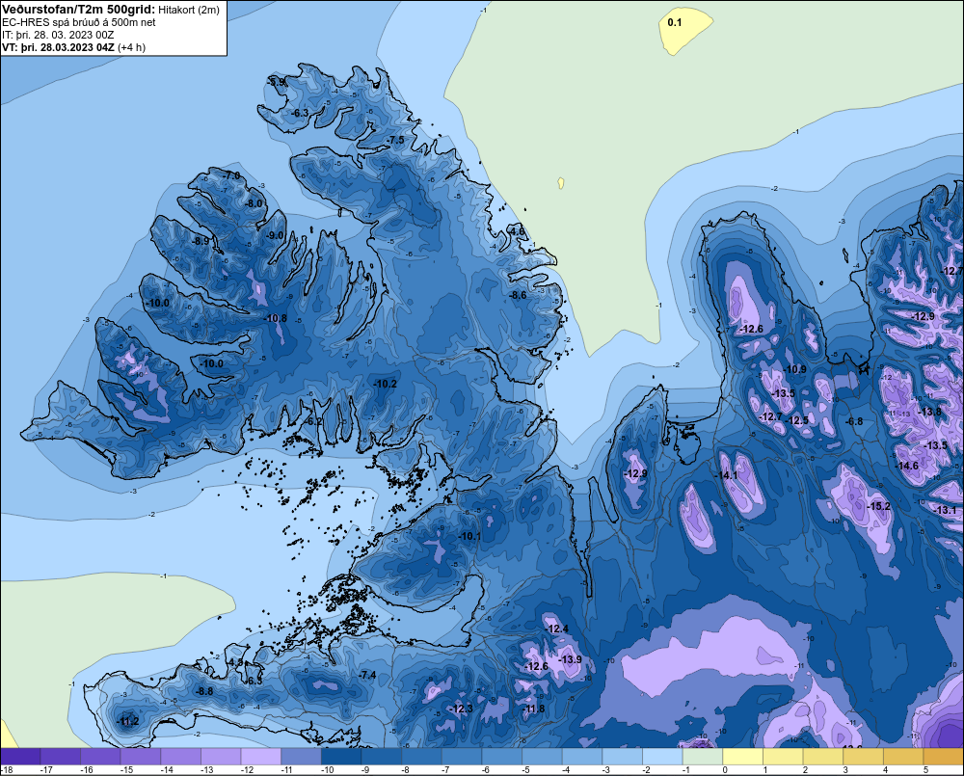Click legend swatch between -6 and -5
964x776 pixels.
[501, 757]
